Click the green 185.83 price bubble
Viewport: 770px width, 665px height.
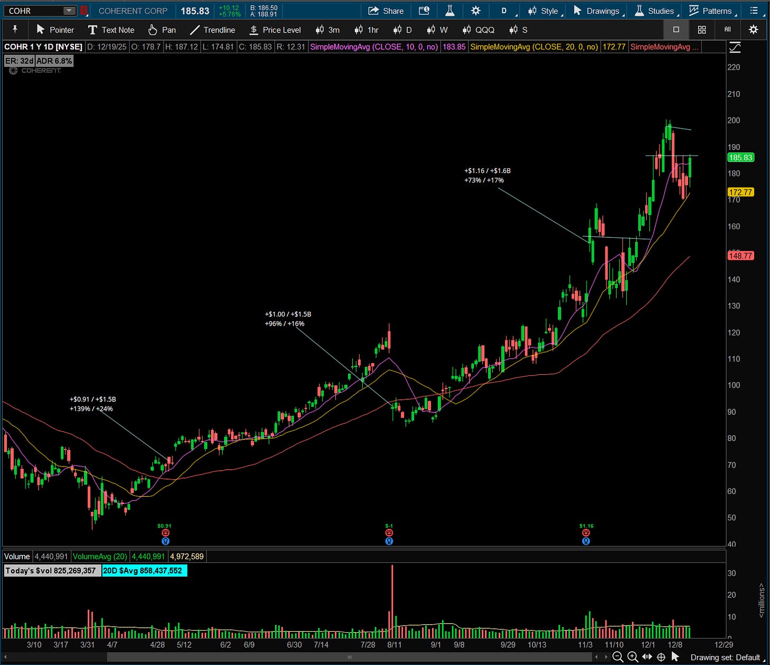pos(740,158)
